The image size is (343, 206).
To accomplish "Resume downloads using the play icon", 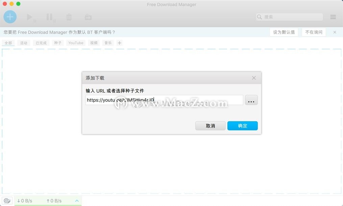I will (x=29, y=17).
